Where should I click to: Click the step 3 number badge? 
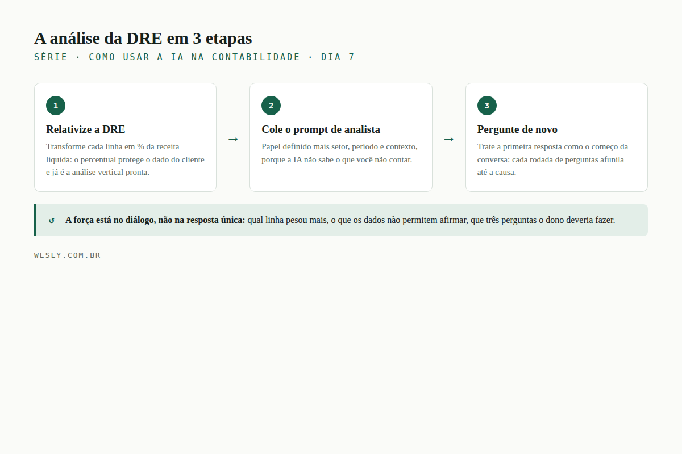point(487,106)
